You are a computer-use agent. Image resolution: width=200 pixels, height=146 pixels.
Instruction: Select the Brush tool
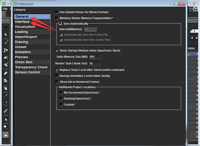pos(6,42)
